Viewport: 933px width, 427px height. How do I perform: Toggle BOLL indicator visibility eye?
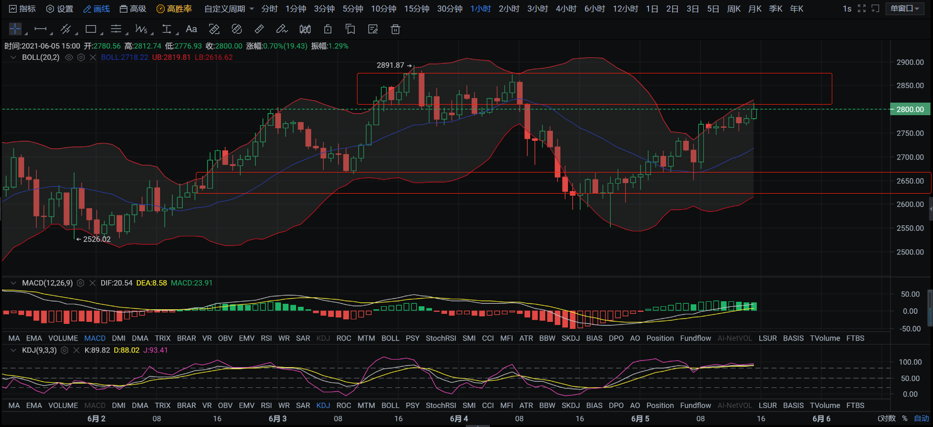pyautogui.click(x=69, y=57)
